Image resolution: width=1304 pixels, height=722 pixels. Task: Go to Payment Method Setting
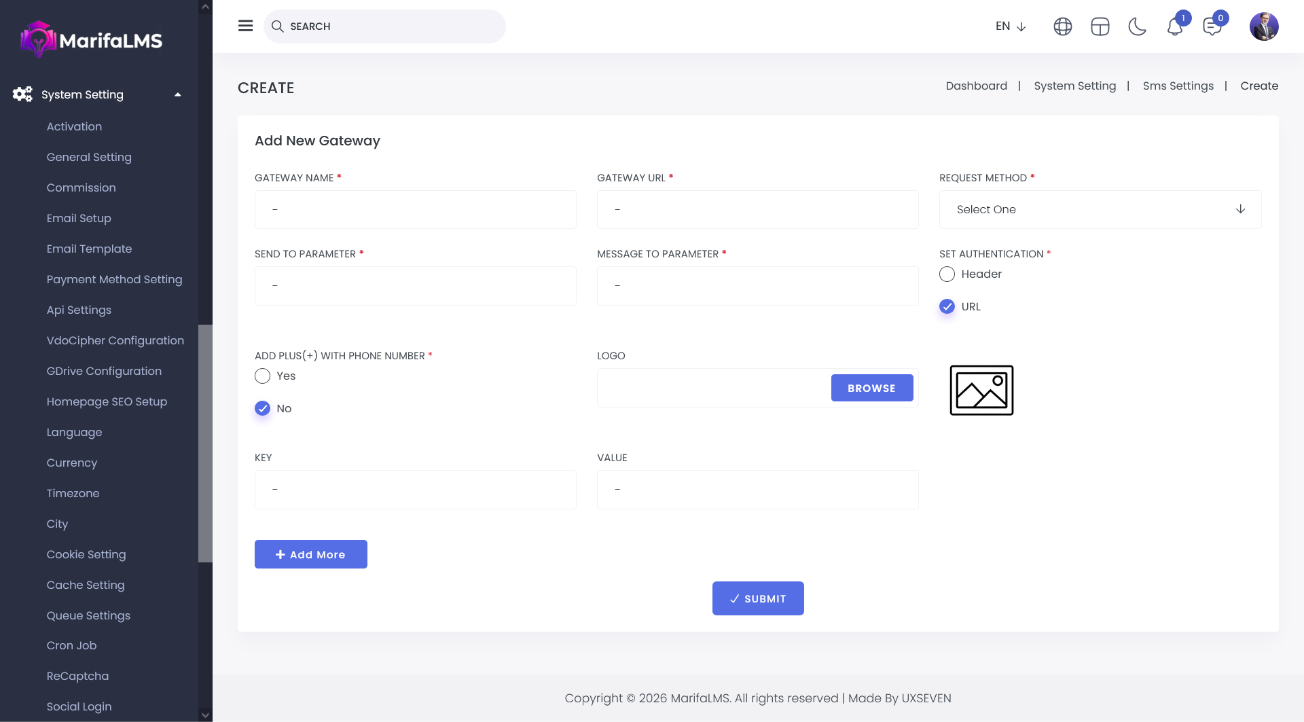click(x=114, y=279)
